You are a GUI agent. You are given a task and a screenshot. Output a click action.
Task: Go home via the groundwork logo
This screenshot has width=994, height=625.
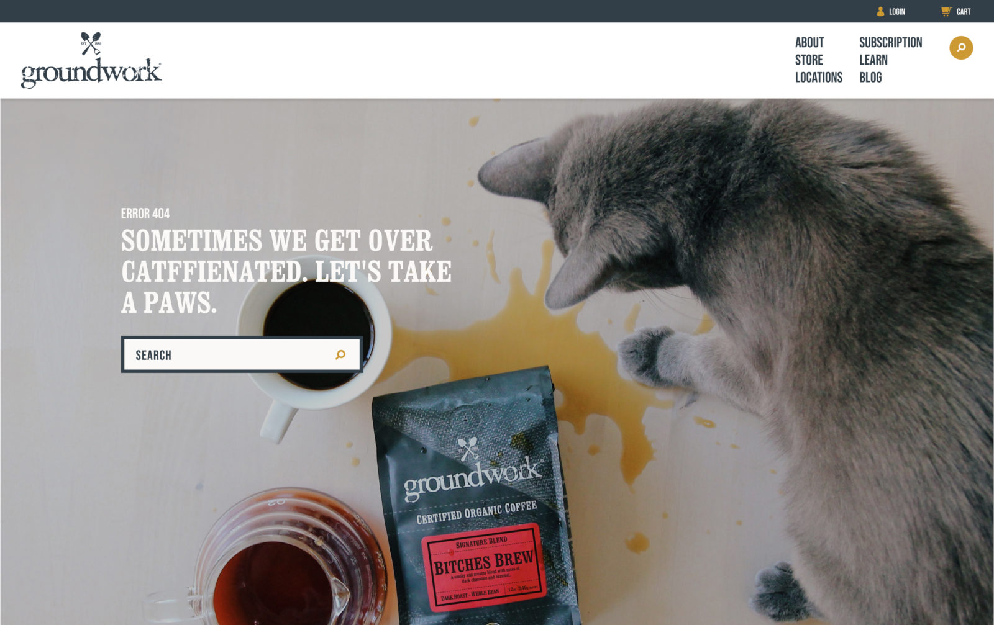point(91,61)
